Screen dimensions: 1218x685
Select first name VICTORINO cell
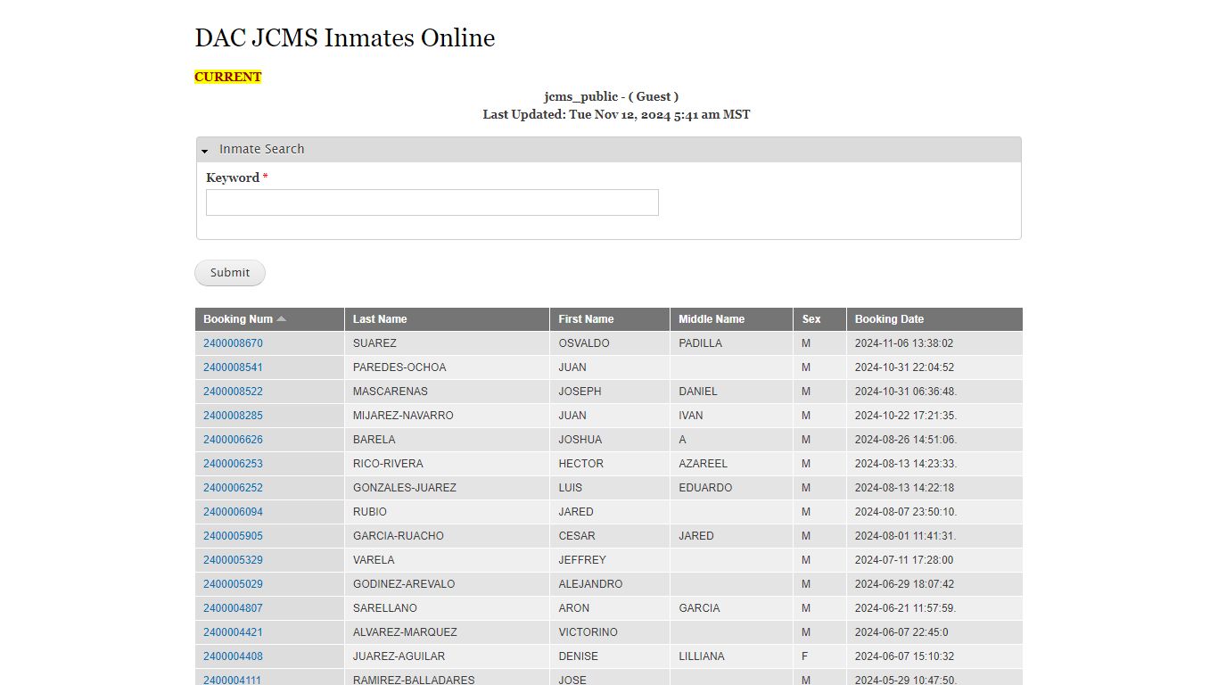tap(610, 632)
